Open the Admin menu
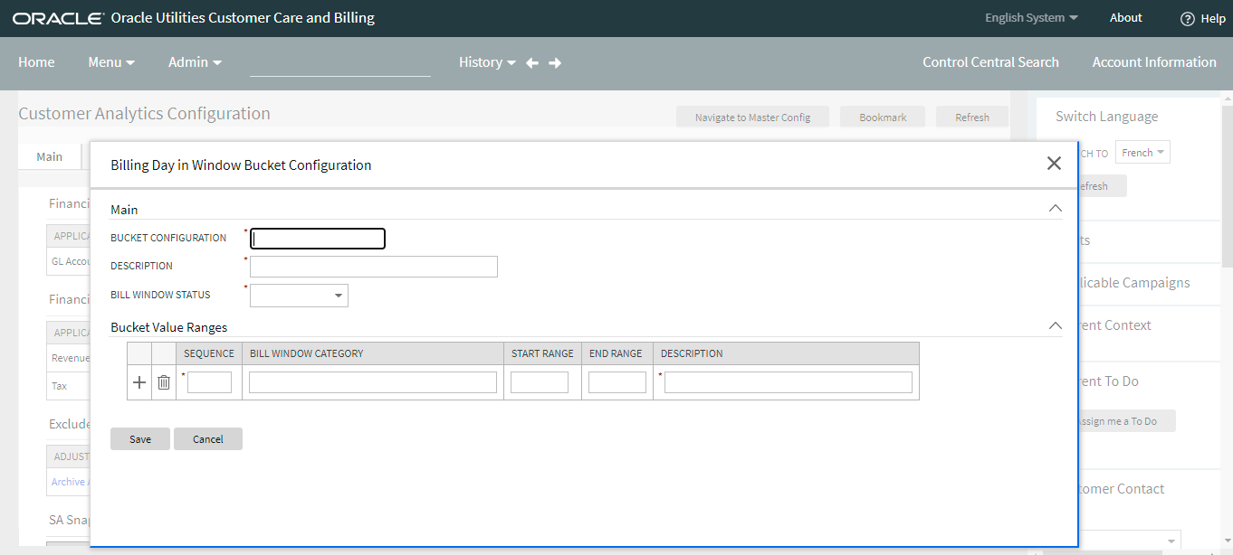This screenshot has width=1233, height=555. (194, 62)
